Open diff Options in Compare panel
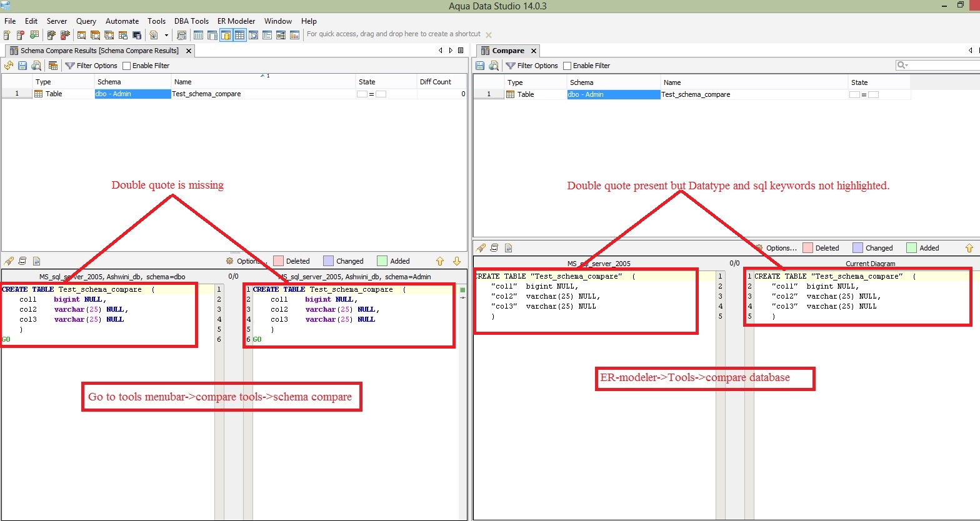980x521 pixels. [x=776, y=248]
